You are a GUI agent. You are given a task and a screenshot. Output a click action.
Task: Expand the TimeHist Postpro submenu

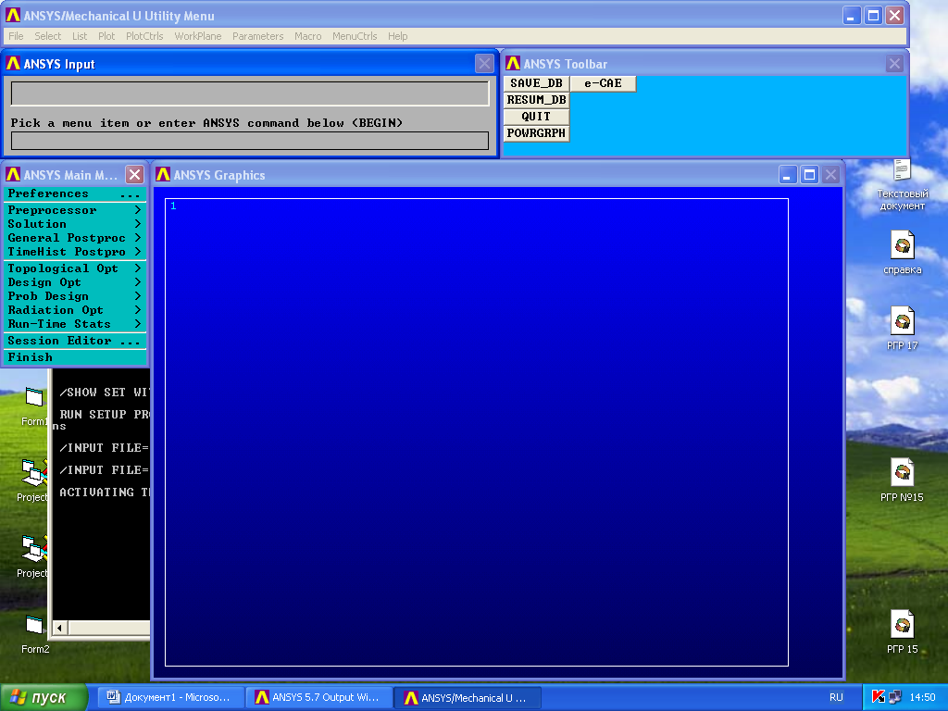click(x=75, y=252)
